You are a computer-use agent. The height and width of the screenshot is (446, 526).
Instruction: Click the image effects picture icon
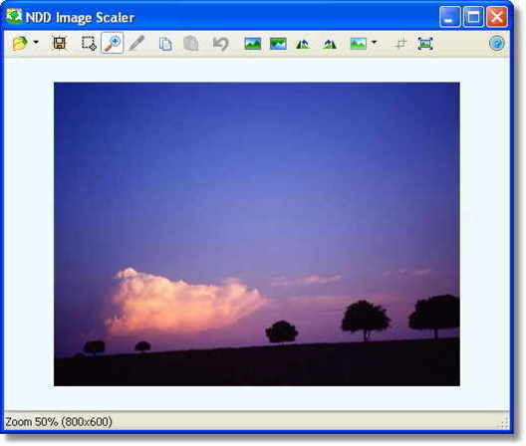coord(359,44)
